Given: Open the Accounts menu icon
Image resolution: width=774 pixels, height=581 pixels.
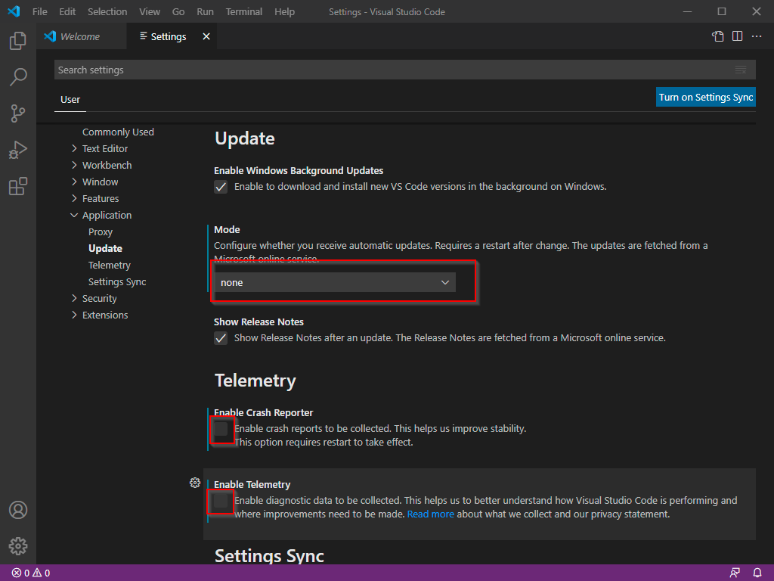Looking at the screenshot, I should tap(18, 510).
